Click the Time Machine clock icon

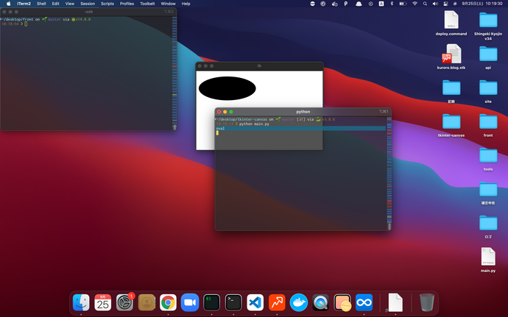[370, 4]
